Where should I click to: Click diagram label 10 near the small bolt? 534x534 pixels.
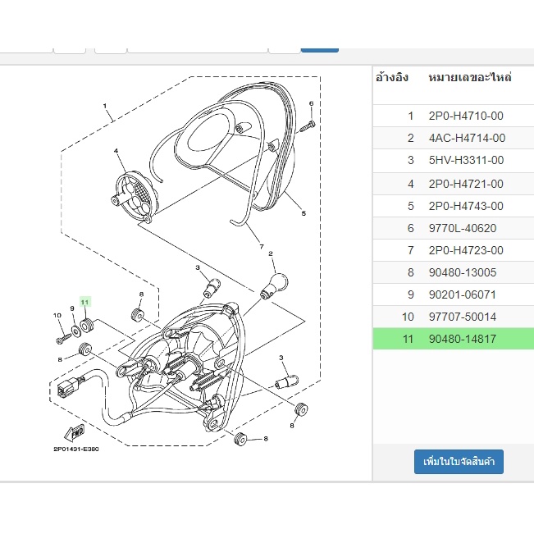tap(57, 315)
